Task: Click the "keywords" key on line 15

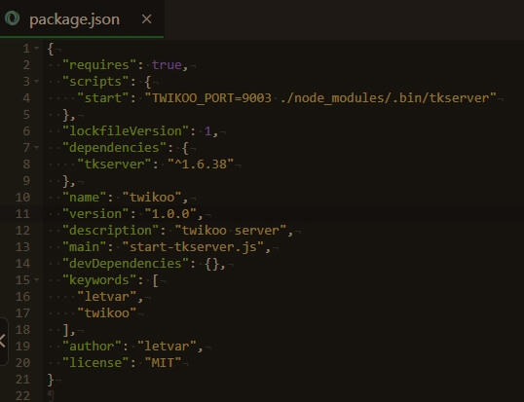Action: point(99,279)
